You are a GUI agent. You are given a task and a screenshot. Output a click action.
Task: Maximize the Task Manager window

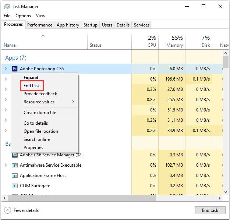click(x=204, y=7)
